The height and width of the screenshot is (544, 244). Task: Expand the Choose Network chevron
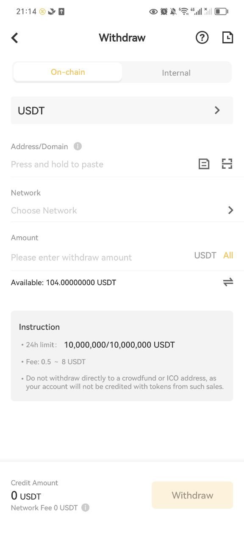pos(230,210)
